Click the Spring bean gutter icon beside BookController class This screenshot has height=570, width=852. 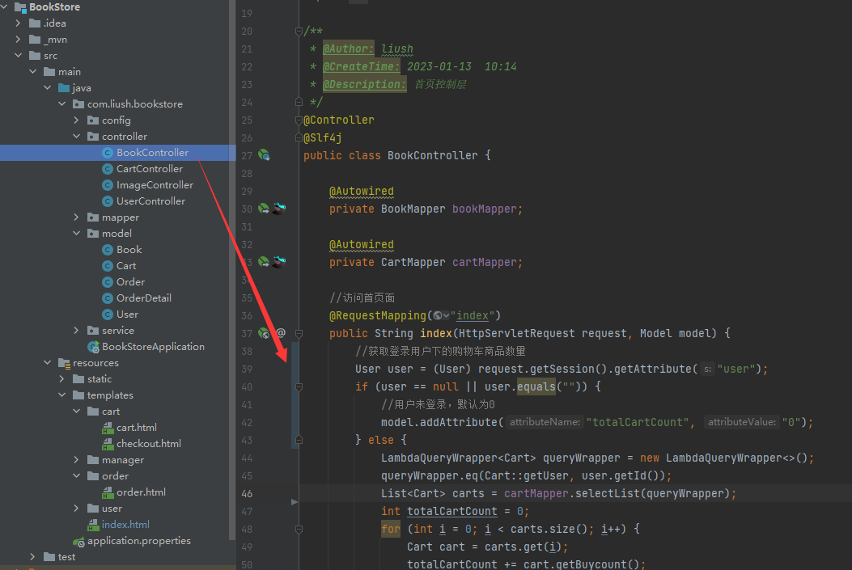[x=264, y=155]
